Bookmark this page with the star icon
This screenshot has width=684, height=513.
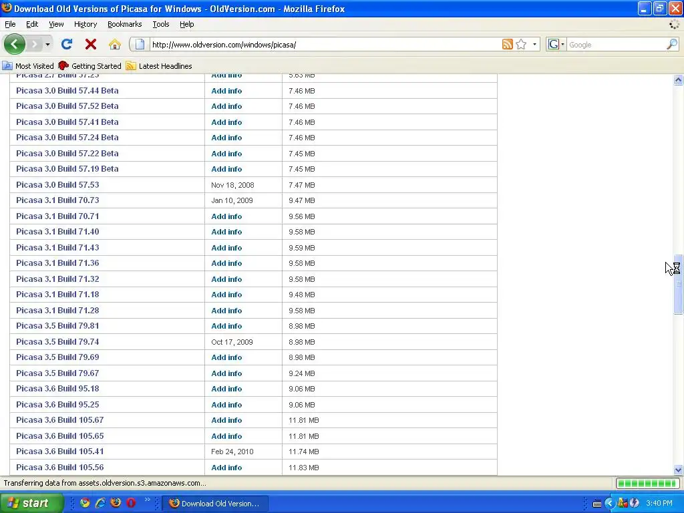pos(521,44)
